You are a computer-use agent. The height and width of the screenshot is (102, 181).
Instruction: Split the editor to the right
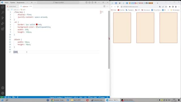tap(104, 6)
